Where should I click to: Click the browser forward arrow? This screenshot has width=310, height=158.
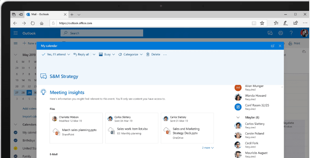coord(24,23)
